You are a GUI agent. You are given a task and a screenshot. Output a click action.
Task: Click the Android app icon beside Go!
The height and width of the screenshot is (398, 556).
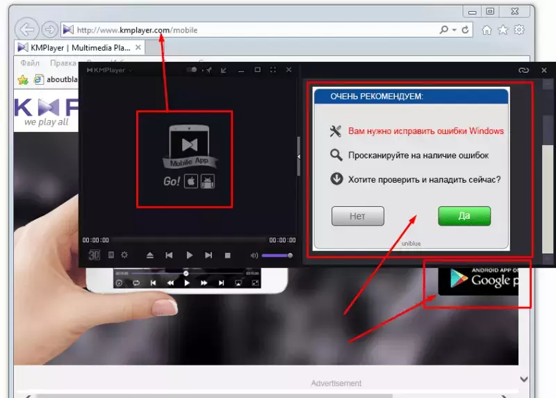click(208, 181)
